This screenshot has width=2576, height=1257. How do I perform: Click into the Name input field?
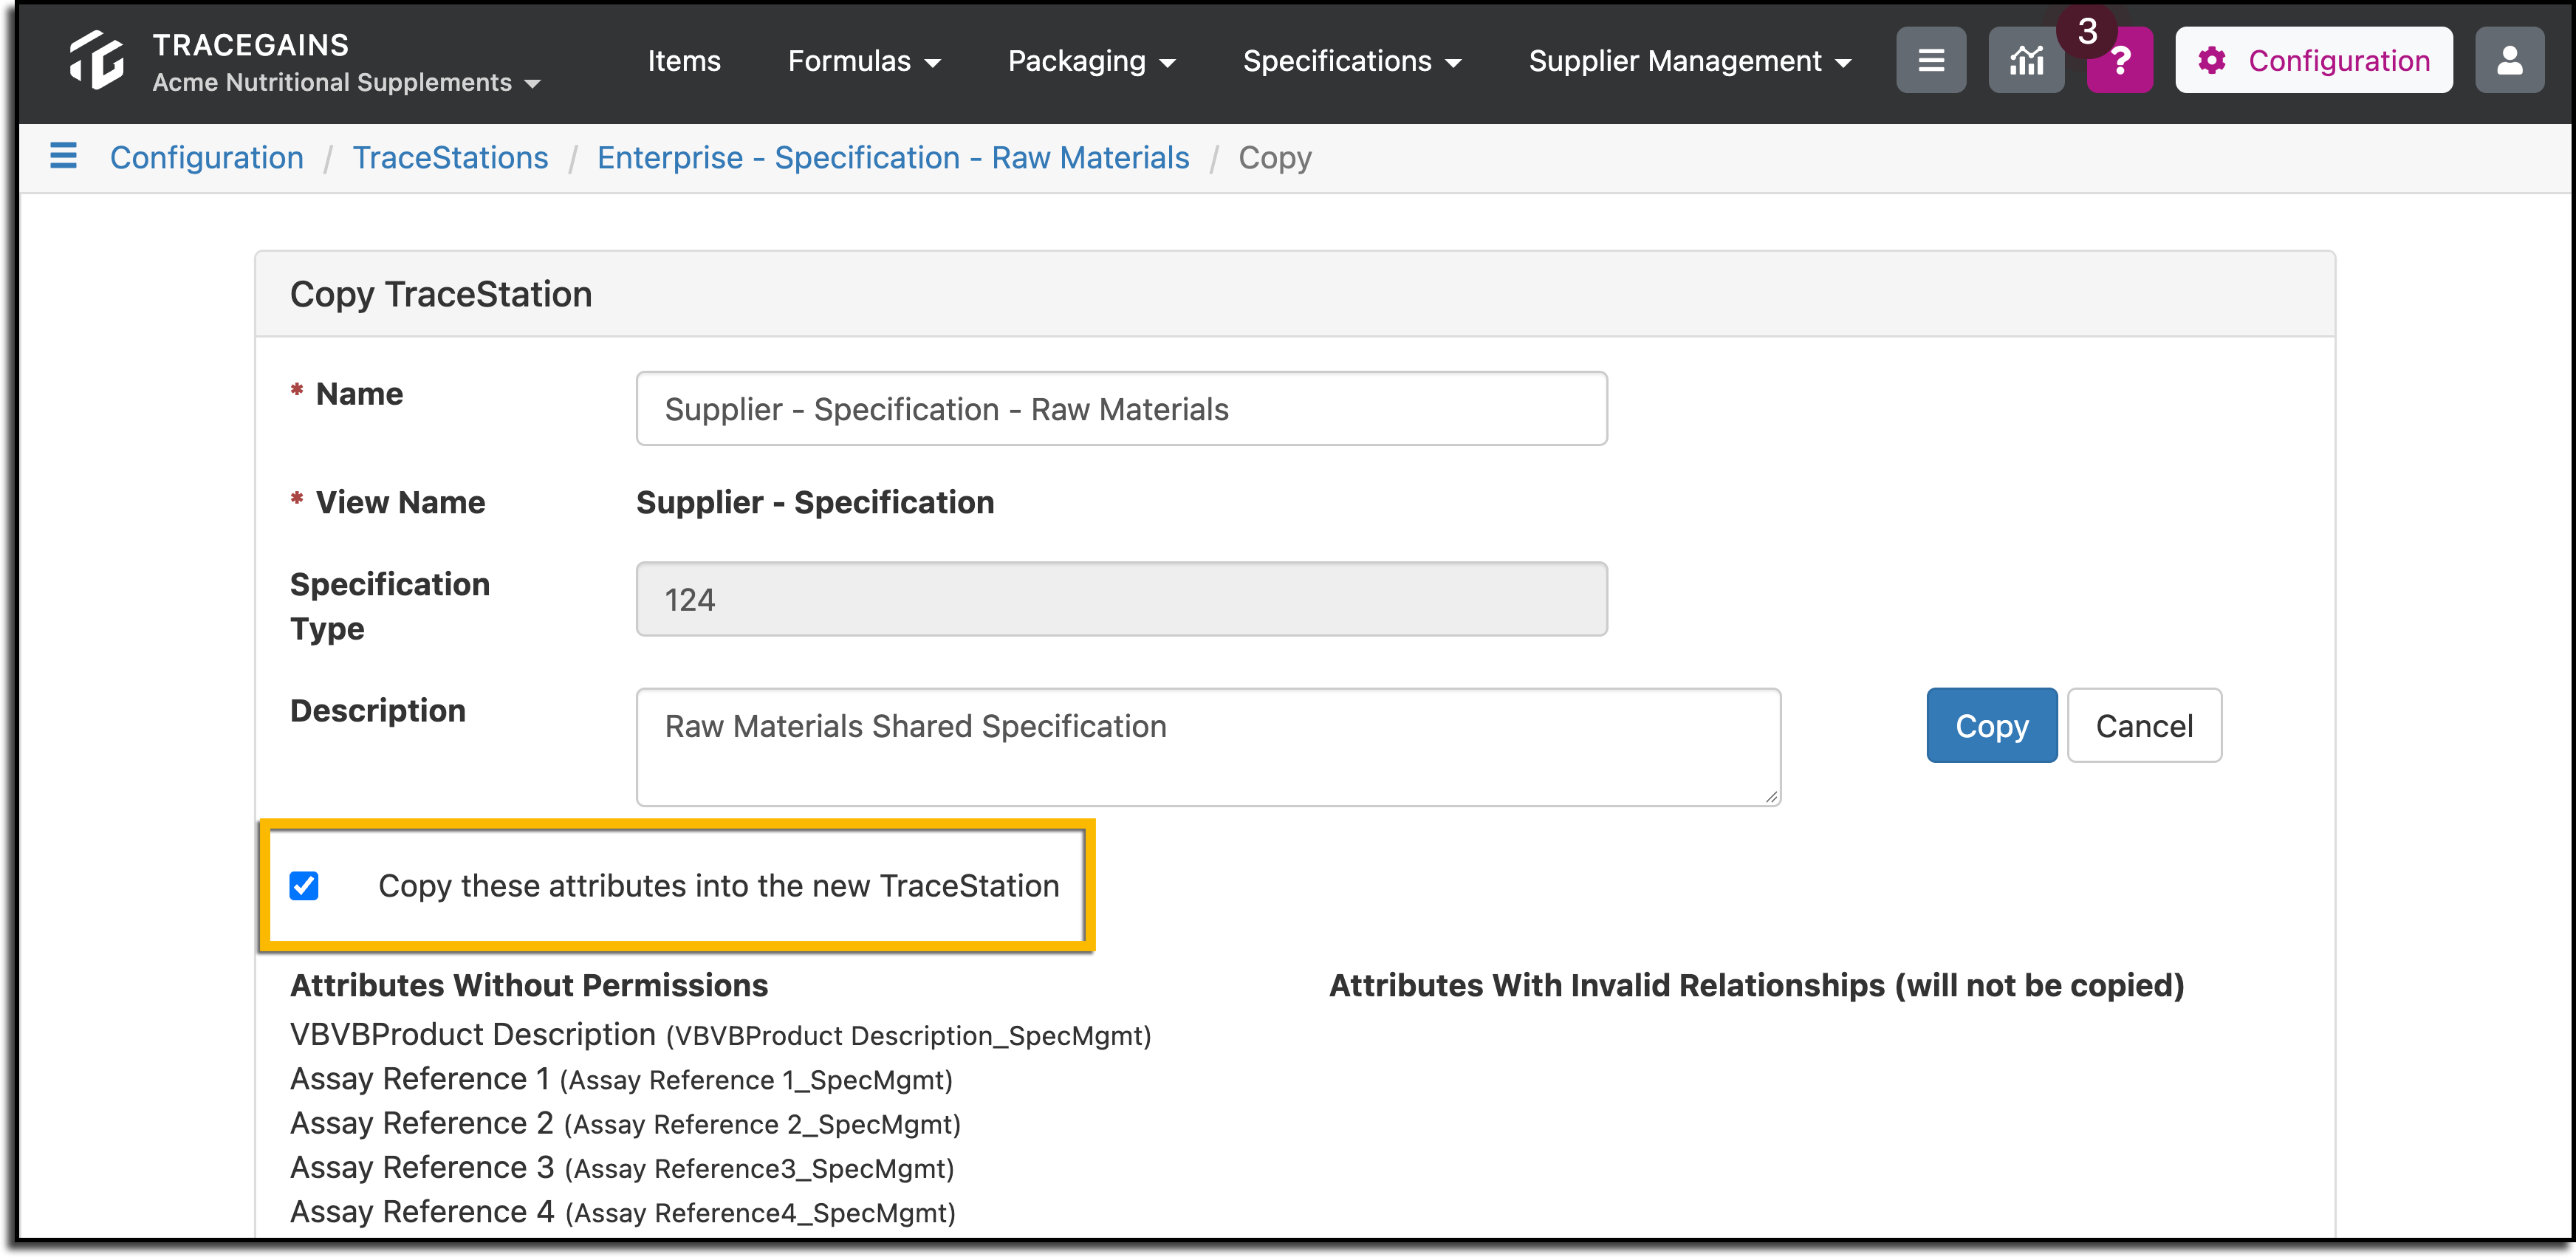point(1121,409)
